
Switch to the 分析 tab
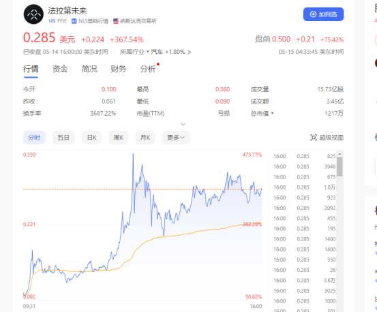pos(148,69)
